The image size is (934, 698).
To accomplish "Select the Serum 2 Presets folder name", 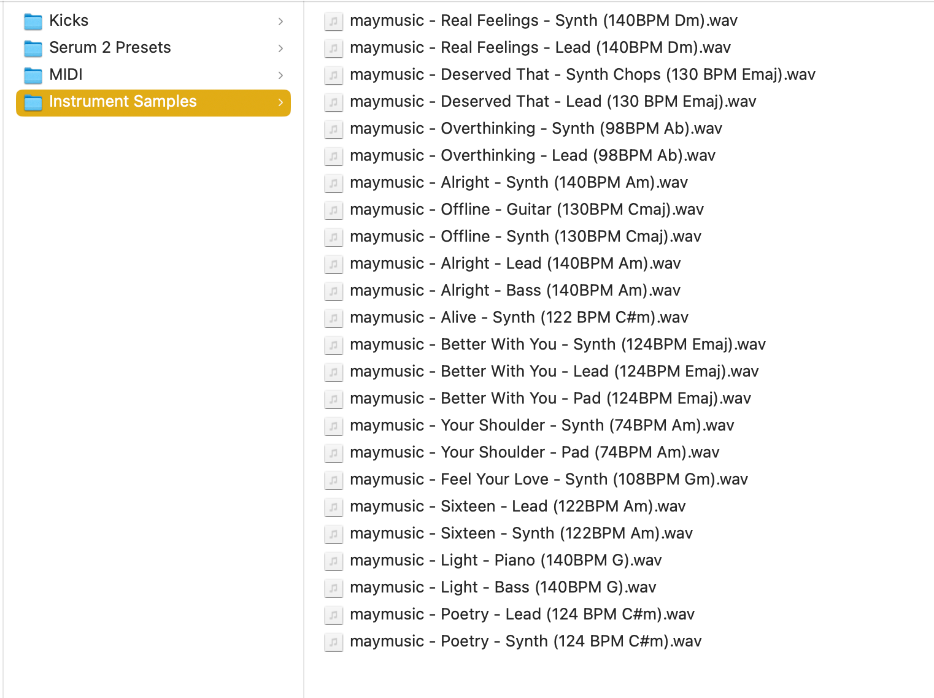I will click(x=110, y=48).
